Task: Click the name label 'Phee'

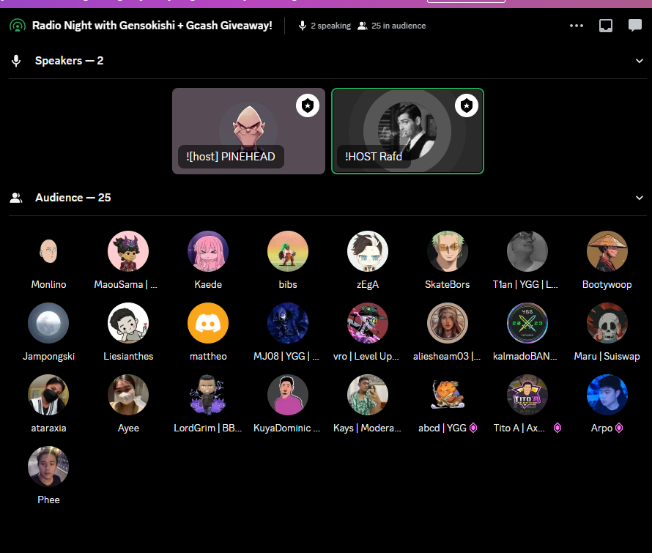Action: [x=48, y=500]
